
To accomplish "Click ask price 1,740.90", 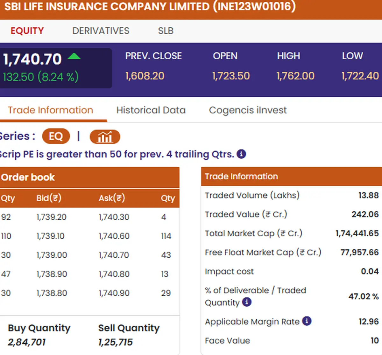I will coord(114,293).
